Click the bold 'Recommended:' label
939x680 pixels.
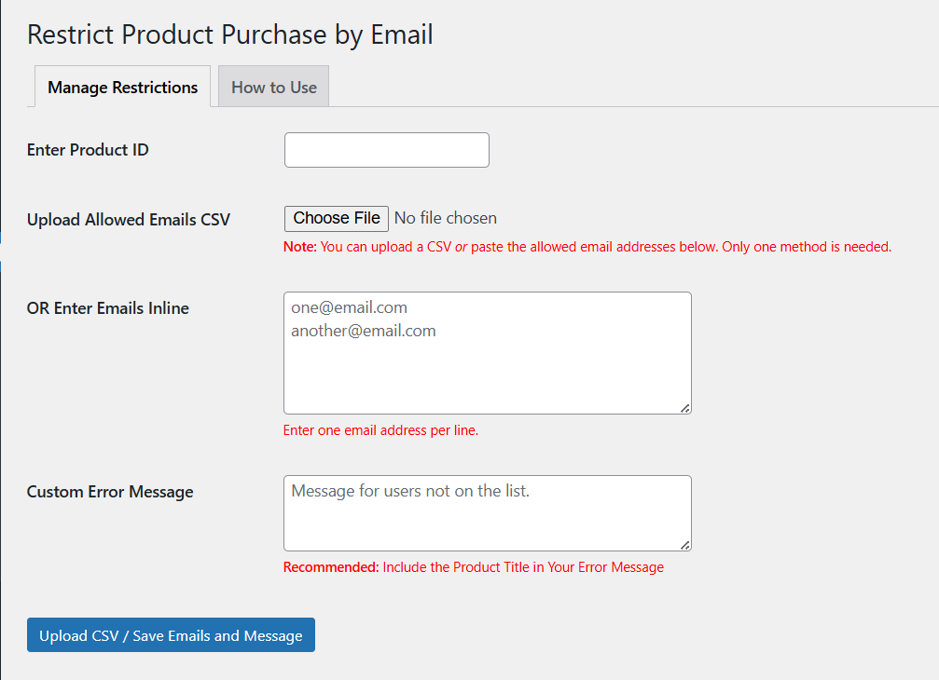(331, 567)
